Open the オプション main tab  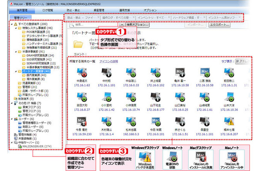coord(150,10)
